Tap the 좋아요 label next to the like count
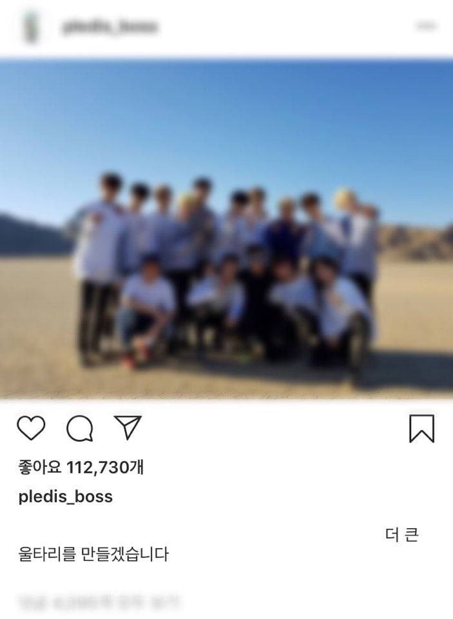 point(40,467)
